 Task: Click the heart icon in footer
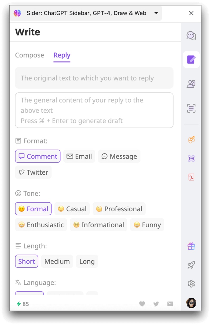pos(142,304)
